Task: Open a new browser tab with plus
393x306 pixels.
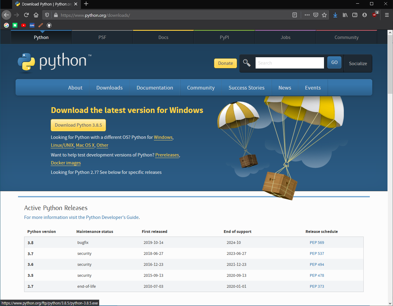Action: pyautogui.click(x=86, y=4)
